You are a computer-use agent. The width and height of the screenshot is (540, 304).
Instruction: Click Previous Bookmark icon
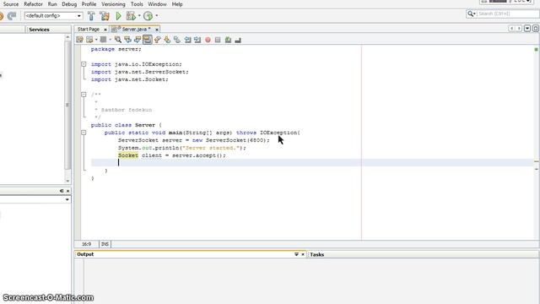pyautogui.click(x=158, y=40)
